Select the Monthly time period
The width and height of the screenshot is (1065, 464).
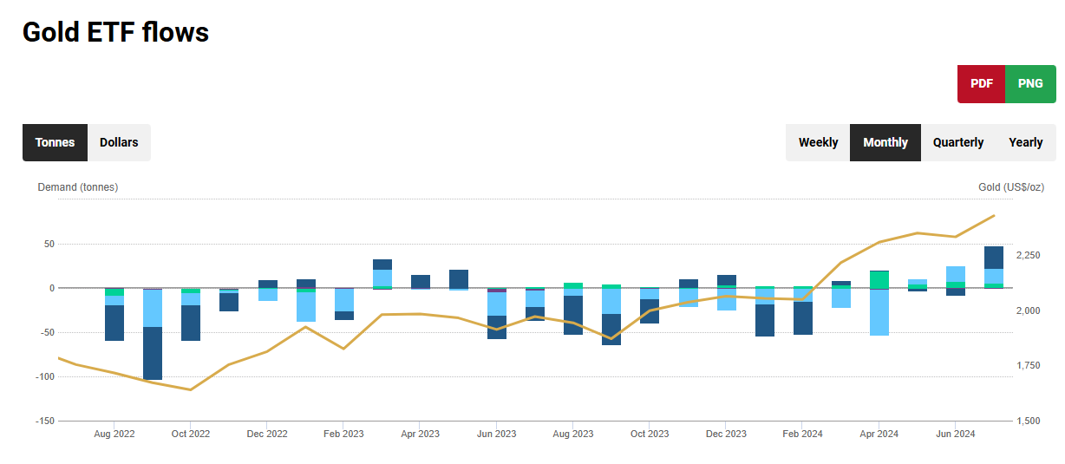click(885, 142)
